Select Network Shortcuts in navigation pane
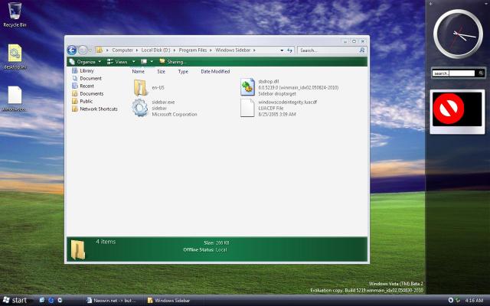Viewport: 490px width, 306px height. click(x=98, y=109)
